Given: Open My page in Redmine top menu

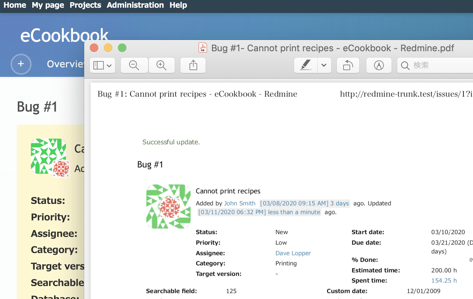Looking at the screenshot, I should click(x=48, y=5).
